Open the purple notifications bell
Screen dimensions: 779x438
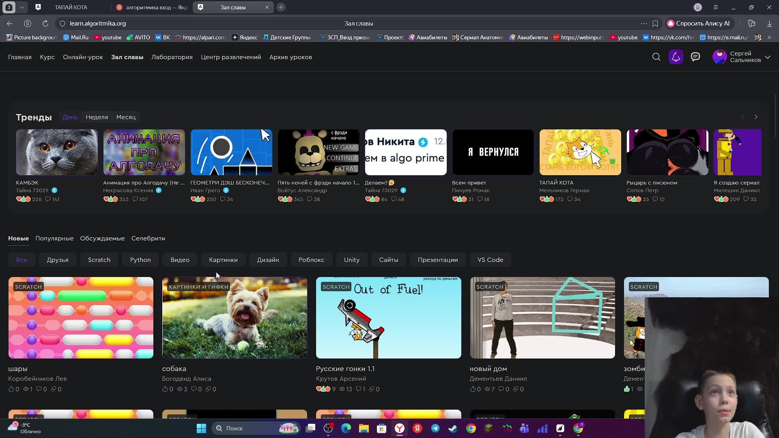point(676,57)
